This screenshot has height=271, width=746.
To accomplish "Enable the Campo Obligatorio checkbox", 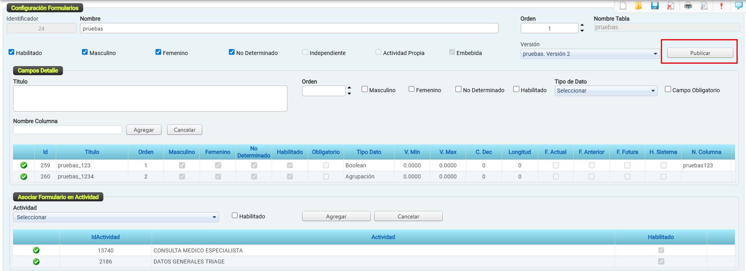I will [x=668, y=89].
